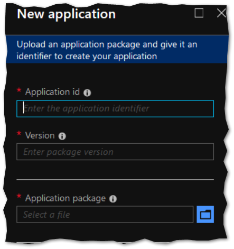Click the info icon next to Application package
Viewport: 234px width, 249px height.
(x=113, y=199)
